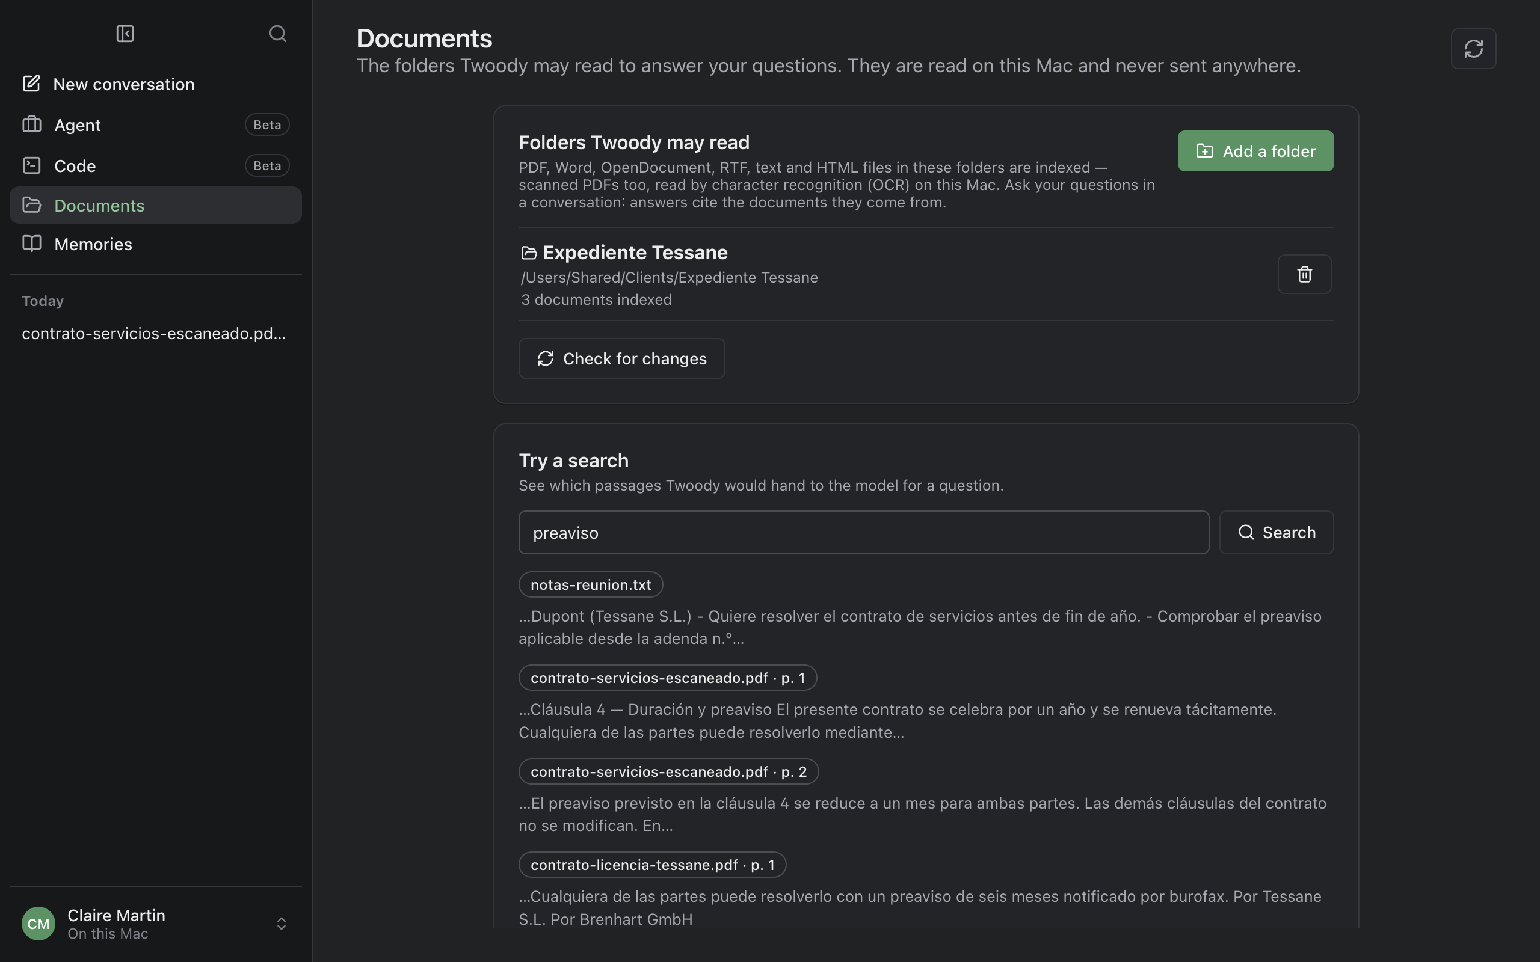Image resolution: width=1540 pixels, height=962 pixels.
Task: Click the Documents folder icon in sidebar
Action: [x=32, y=205]
